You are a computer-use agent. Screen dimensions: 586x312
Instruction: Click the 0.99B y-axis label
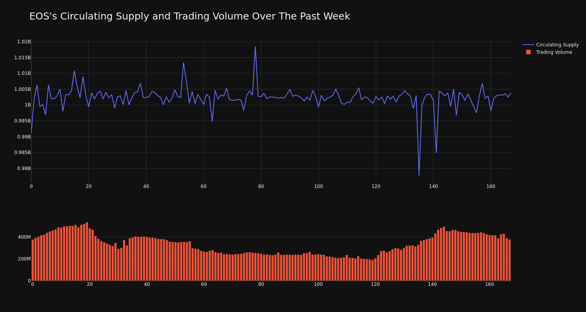pyautogui.click(x=24, y=137)
